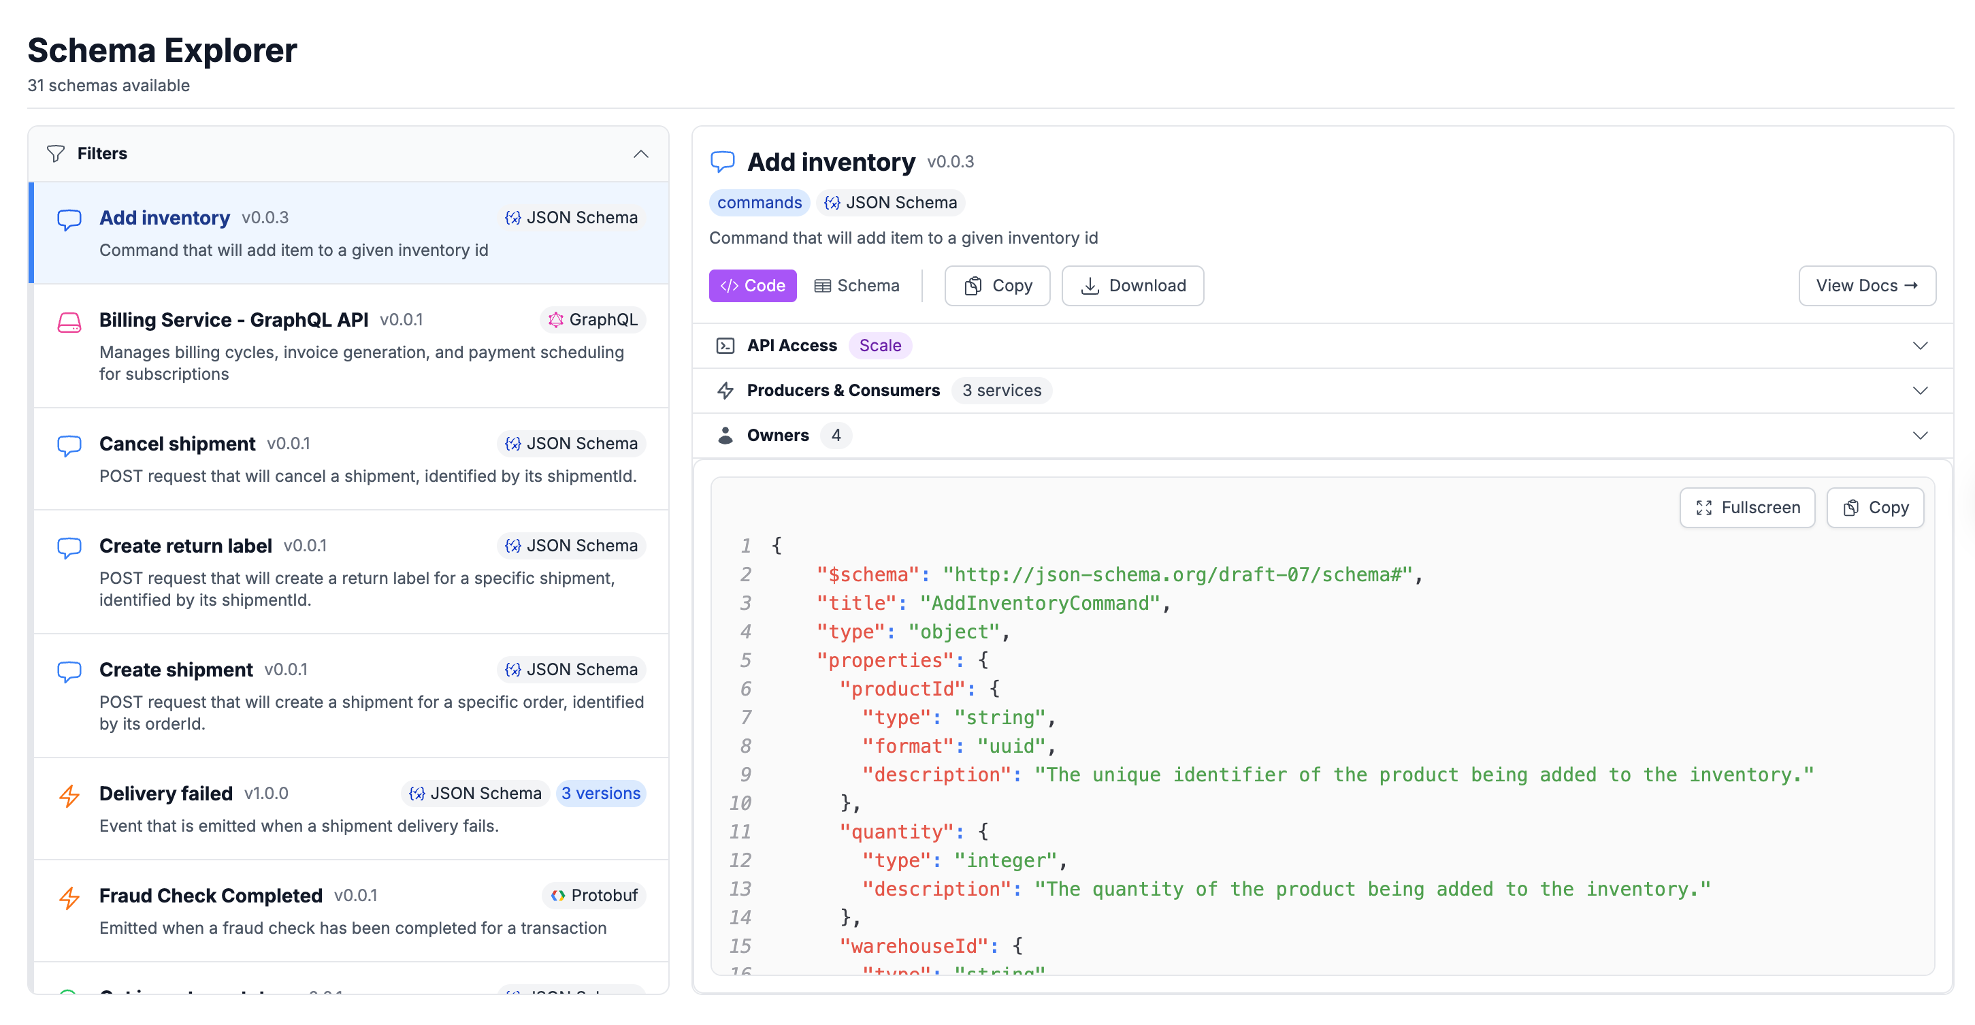Click the lightning icon next to Delivery failed
Screen dimensions: 1975x1025
point(70,796)
